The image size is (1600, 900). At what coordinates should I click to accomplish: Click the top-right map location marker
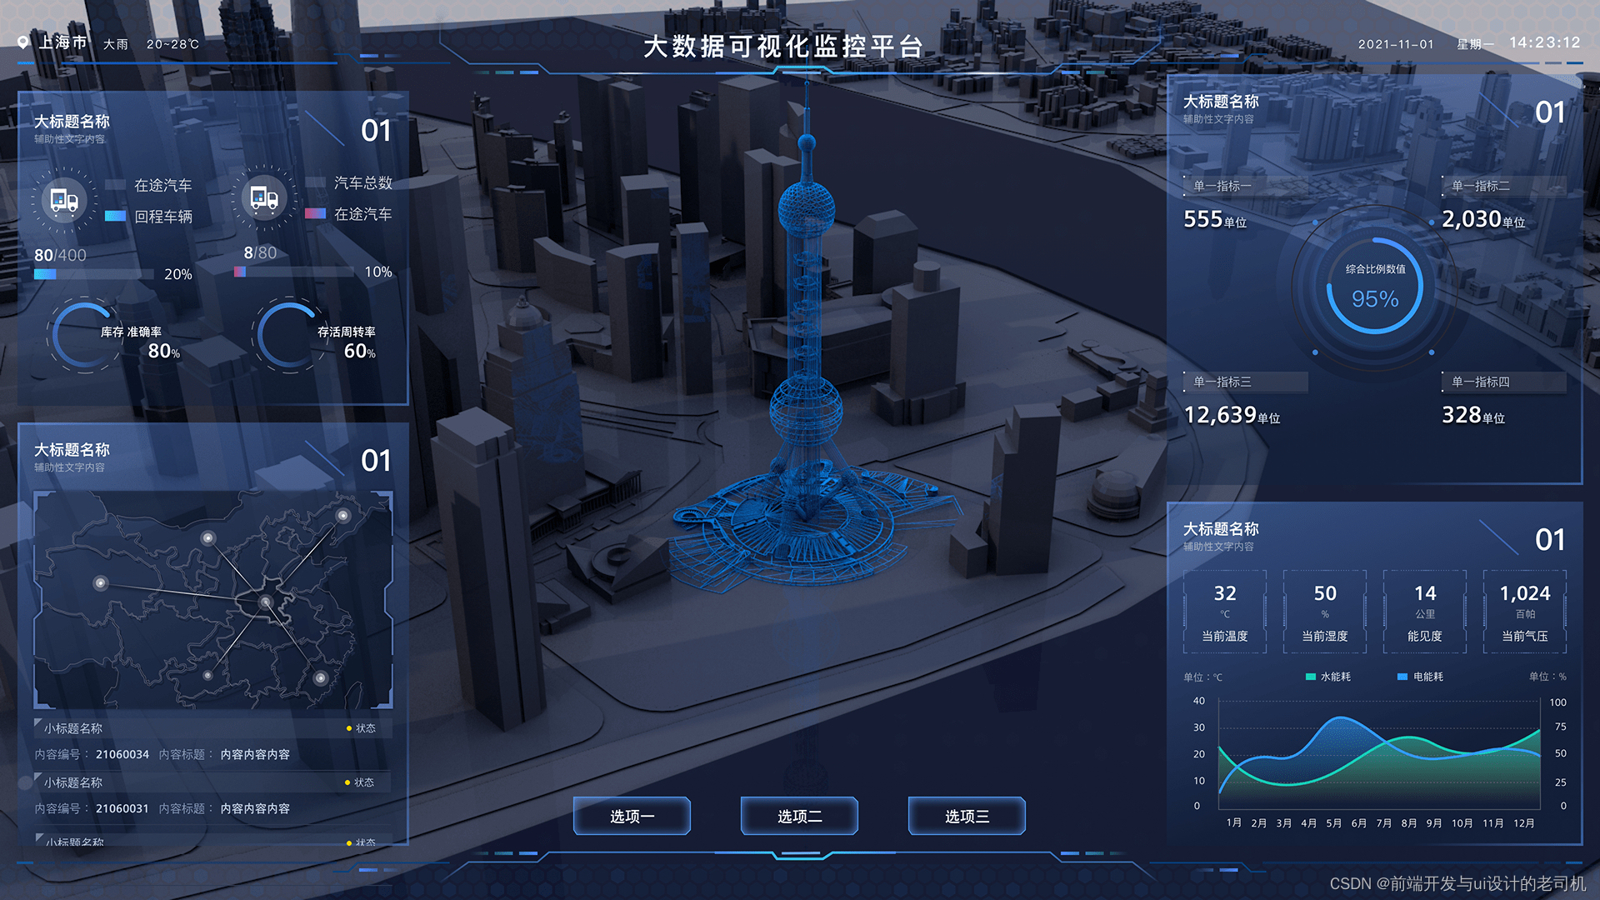click(342, 516)
